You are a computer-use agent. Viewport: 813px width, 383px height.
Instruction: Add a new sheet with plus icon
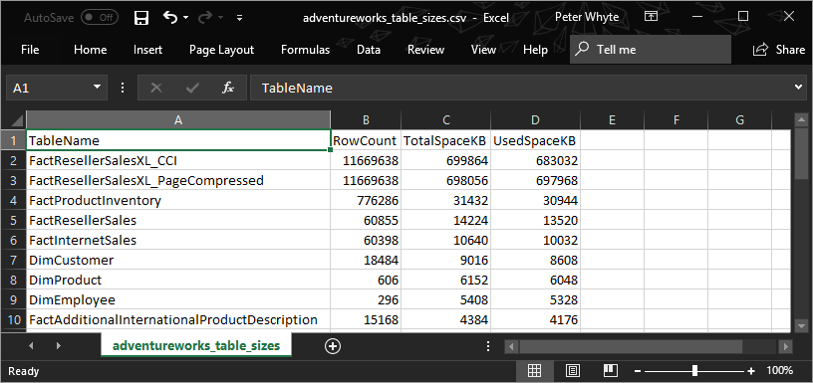[x=333, y=346]
